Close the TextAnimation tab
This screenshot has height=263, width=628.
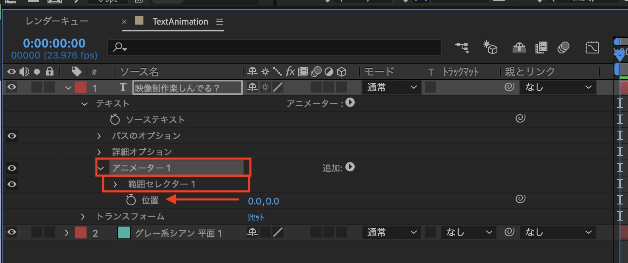pyautogui.click(x=124, y=22)
